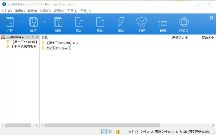This screenshot has height=135, width=216.
Task: Open the 查找(I) menu
Action: click(32, 11)
